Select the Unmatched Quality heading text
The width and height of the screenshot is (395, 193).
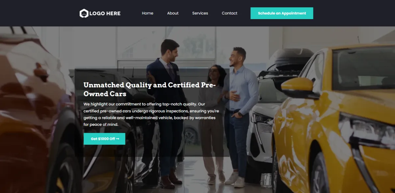(x=149, y=89)
